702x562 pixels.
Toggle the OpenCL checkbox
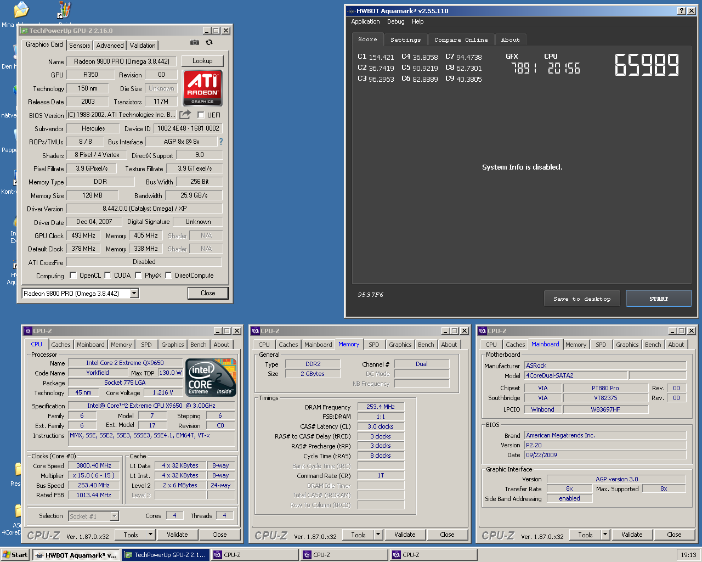[73, 276]
